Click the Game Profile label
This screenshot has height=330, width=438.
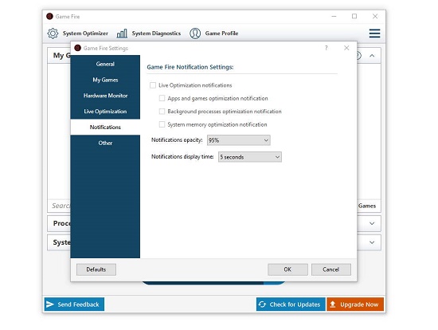pos(221,33)
